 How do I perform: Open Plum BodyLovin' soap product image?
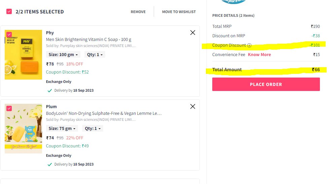click(x=23, y=129)
